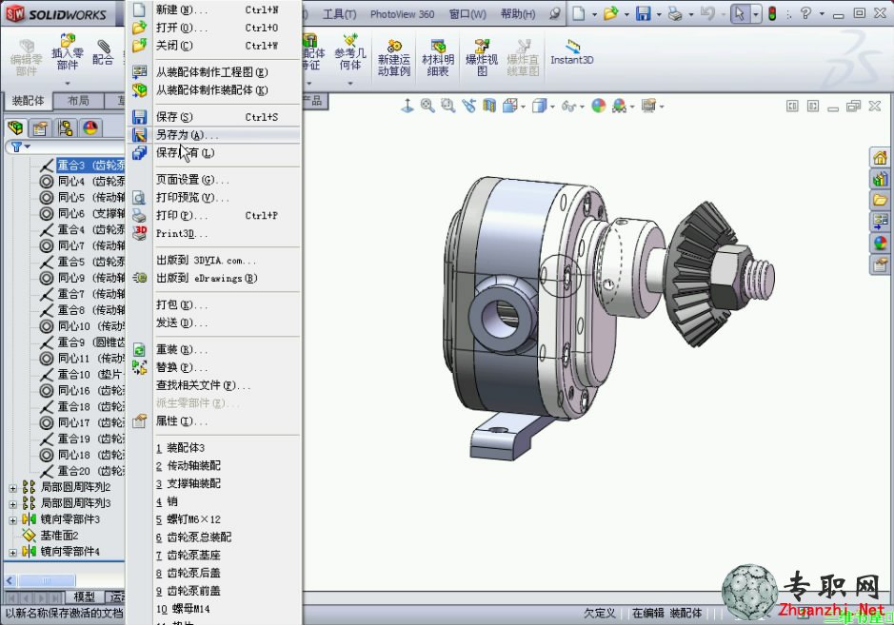Open Design Library icon in task pane
The height and width of the screenshot is (625, 894).
point(880,179)
